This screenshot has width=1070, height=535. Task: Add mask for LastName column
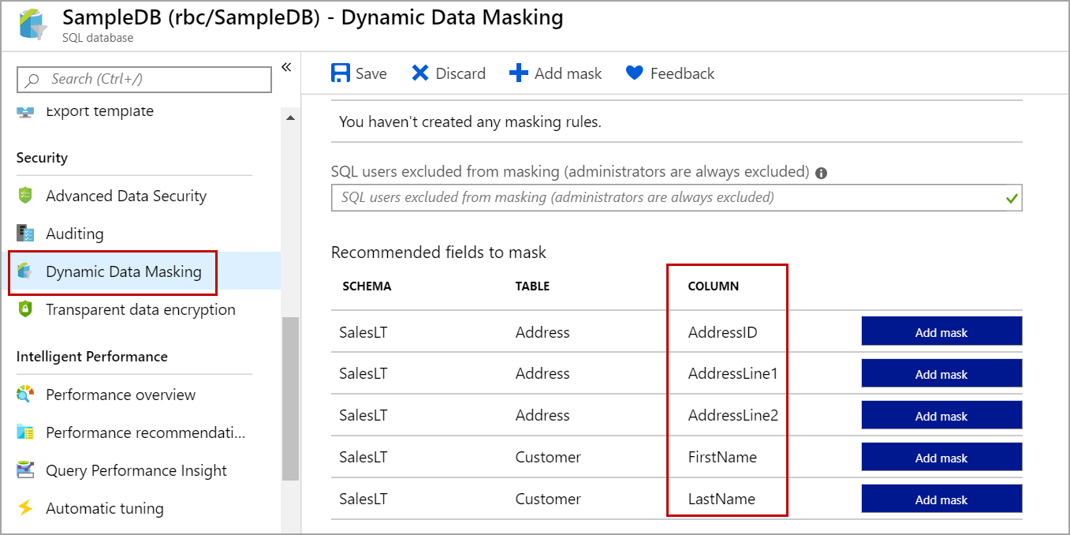941,499
